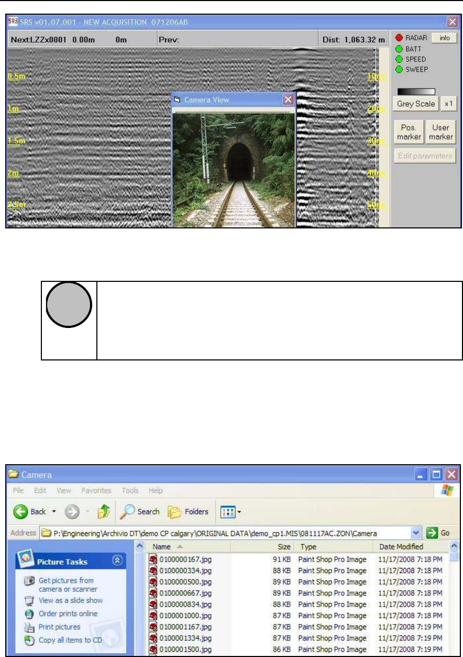The height and width of the screenshot is (657, 463).
Task: Click the info button beside RADAR
Action: tap(444, 38)
